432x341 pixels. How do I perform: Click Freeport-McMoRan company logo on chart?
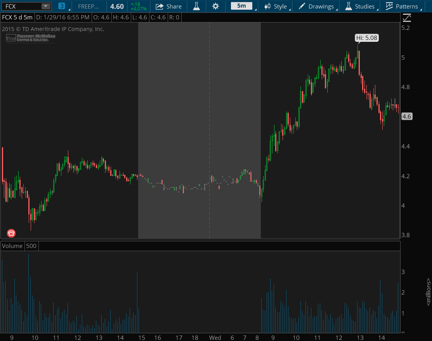pos(31,38)
